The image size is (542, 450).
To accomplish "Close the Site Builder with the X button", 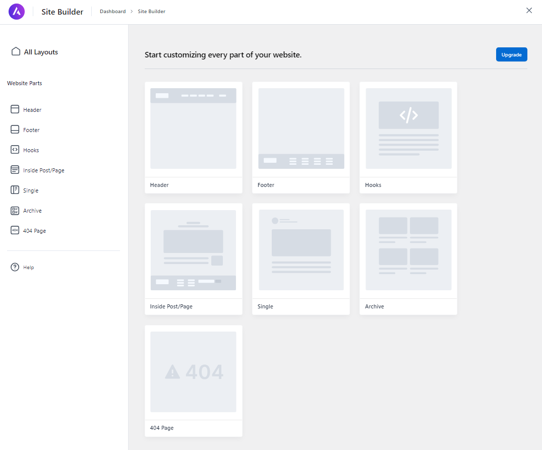I will 529,10.
